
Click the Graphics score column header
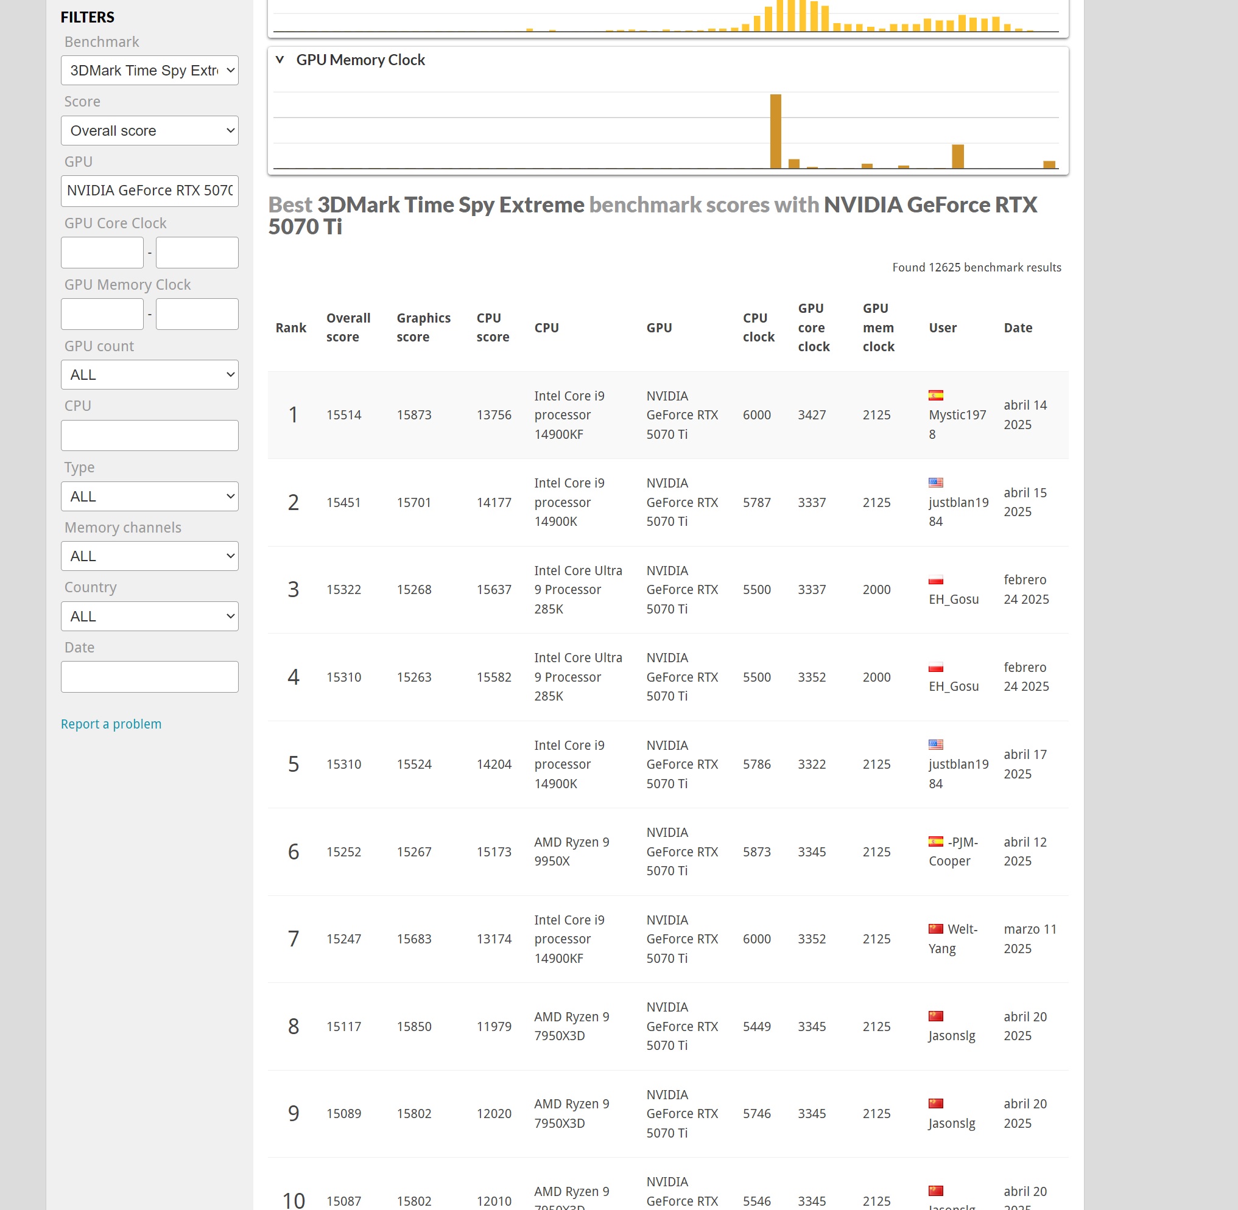[423, 327]
